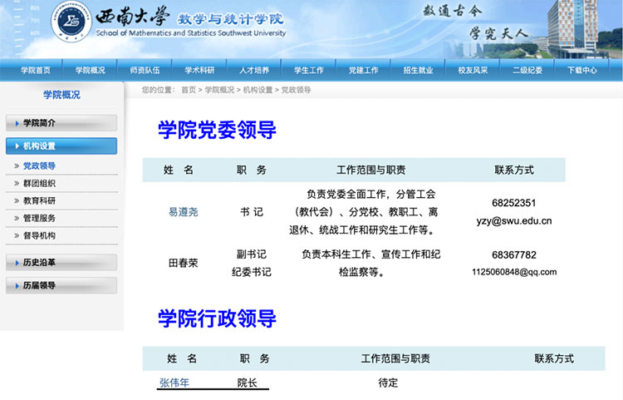The image size is (623, 400).
Task: Click the 学院行政领导 heading
Action: point(217,319)
